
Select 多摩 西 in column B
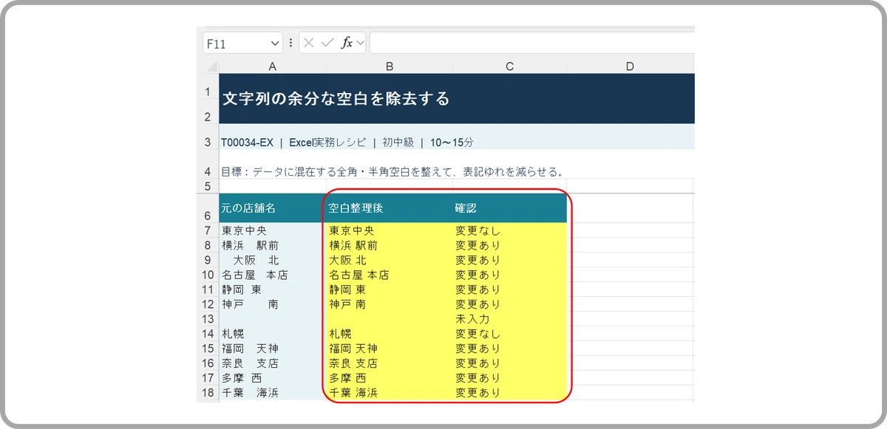pyautogui.click(x=390, y=378)
